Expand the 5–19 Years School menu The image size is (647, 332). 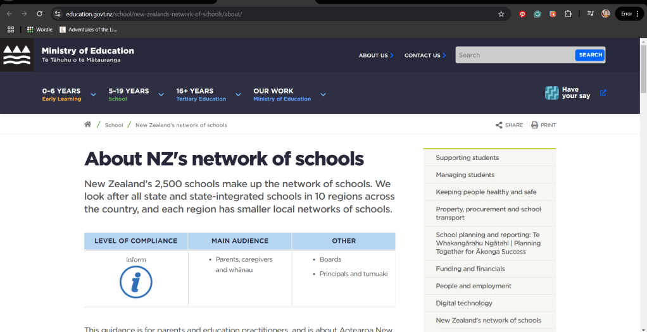point(161,95)
